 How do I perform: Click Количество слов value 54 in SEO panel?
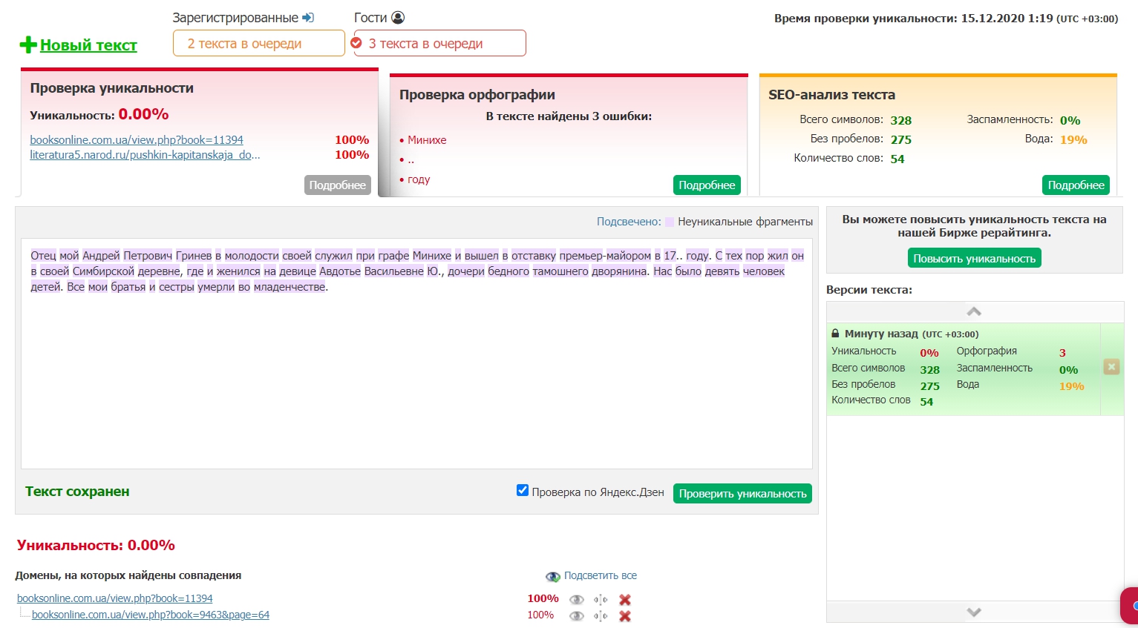897,159
